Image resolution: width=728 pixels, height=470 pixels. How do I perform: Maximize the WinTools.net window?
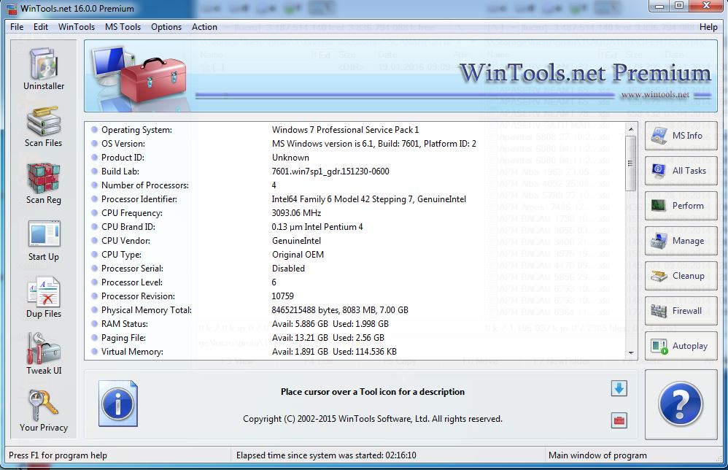(x=679, y=6)
